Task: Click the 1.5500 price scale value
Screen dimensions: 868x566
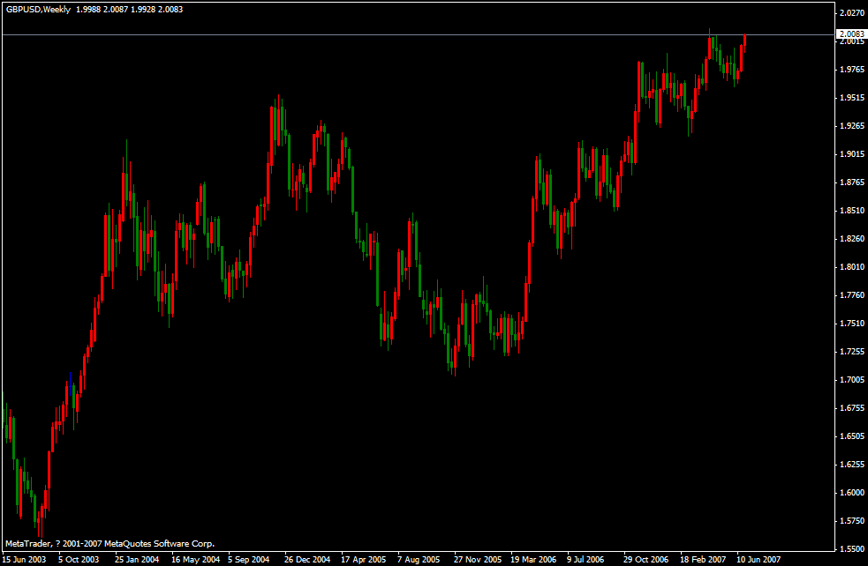Action: (x=852, y=548)
